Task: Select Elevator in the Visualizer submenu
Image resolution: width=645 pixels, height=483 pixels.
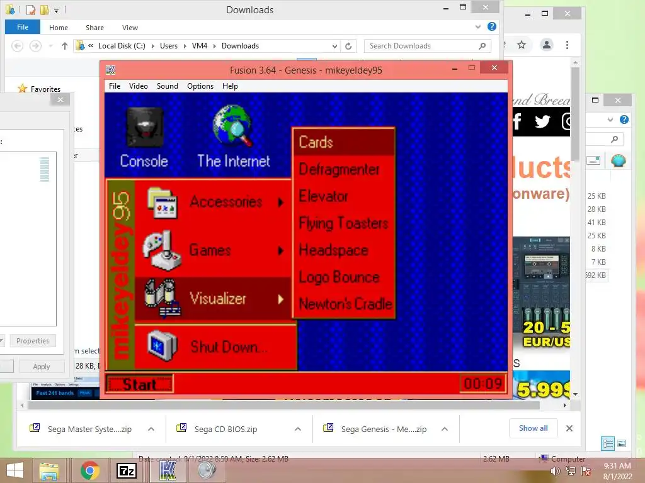Action: [344, 196]
